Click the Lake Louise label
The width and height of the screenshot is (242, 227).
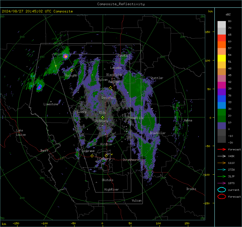(x=21, y=133)
